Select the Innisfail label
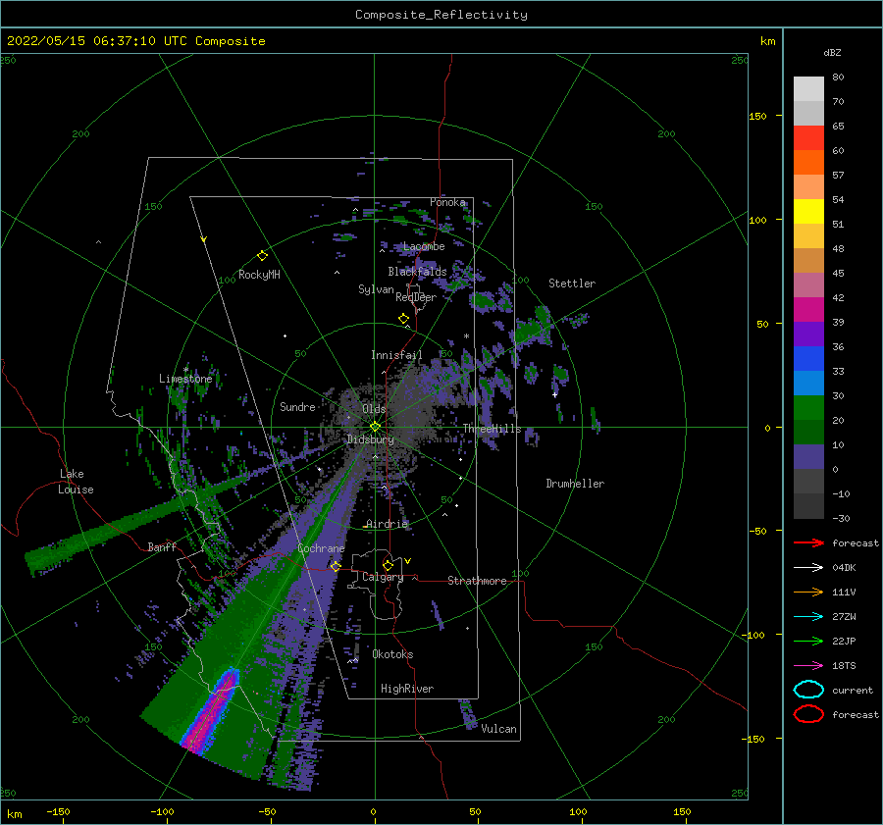The height and width of the screenshot is (825, 883). (x=396, y=355)
